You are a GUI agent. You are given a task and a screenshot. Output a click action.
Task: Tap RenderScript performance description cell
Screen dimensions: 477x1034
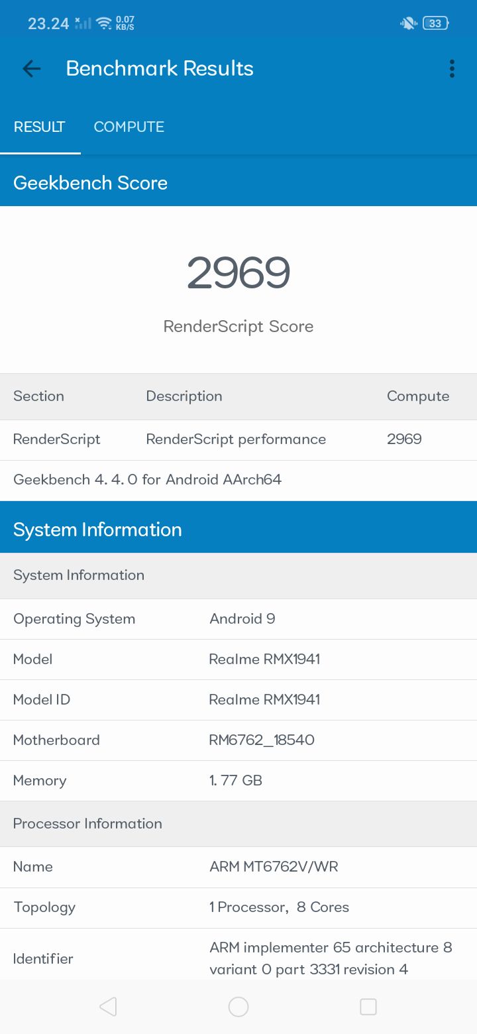(236, 439)
